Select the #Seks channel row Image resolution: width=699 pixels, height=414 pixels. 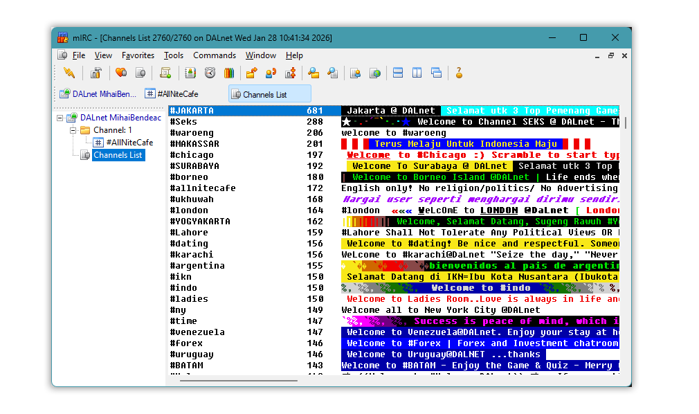(x=394, y=122)
